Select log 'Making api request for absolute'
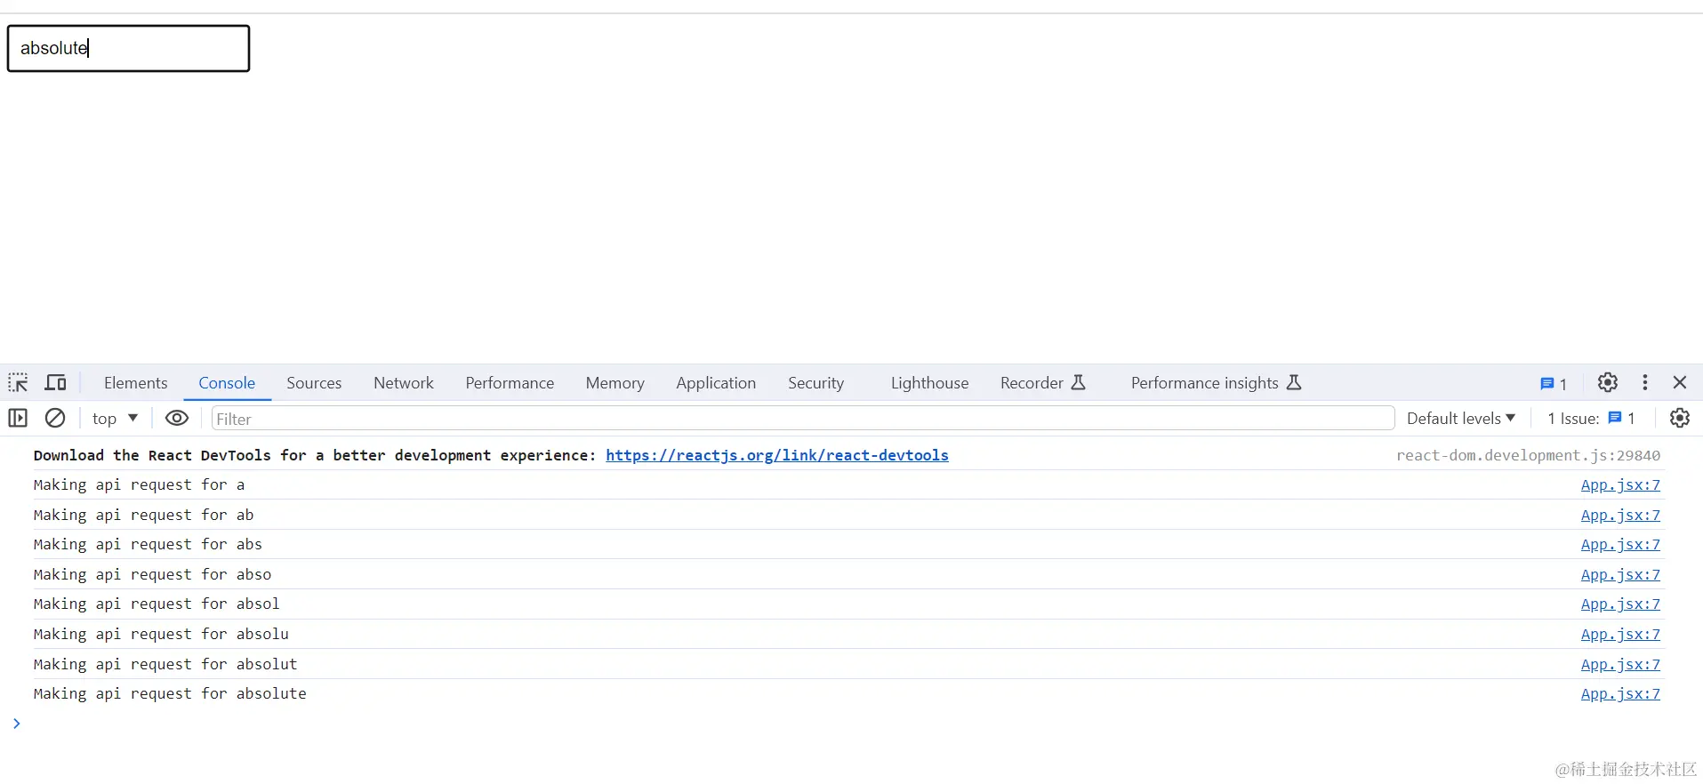1703x784 pixels. 170,694
